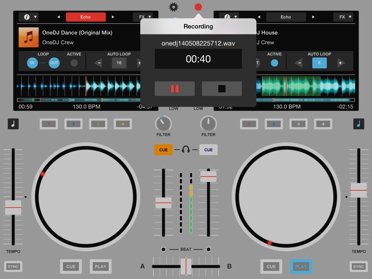The image size is (372, 279).
Task: Click the headphones icon between CUE buttons
Action: click(186, 150)
